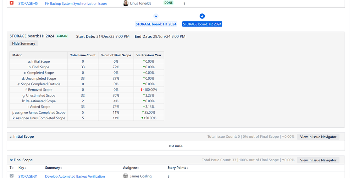Click the 3.13% Added Scope change

click(149, 107)
